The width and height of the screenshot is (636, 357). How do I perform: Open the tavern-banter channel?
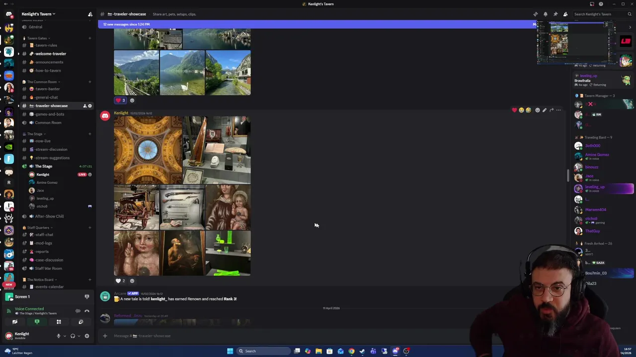(56, 89)
